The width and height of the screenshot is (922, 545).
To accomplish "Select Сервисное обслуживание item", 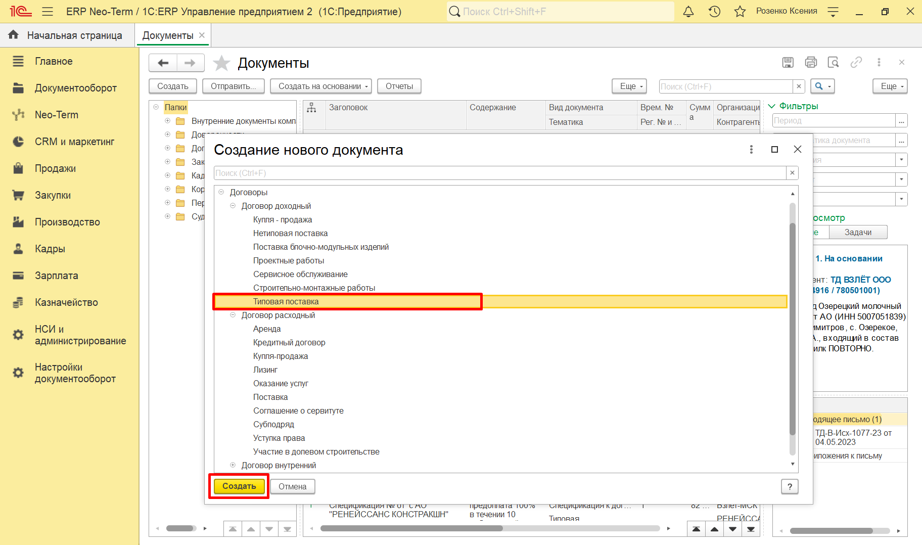I will point(300,274).
